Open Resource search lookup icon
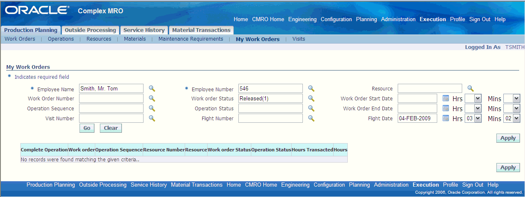Viewport: 525px width, 197px height. pyautogui.click(x=471, y=88)
